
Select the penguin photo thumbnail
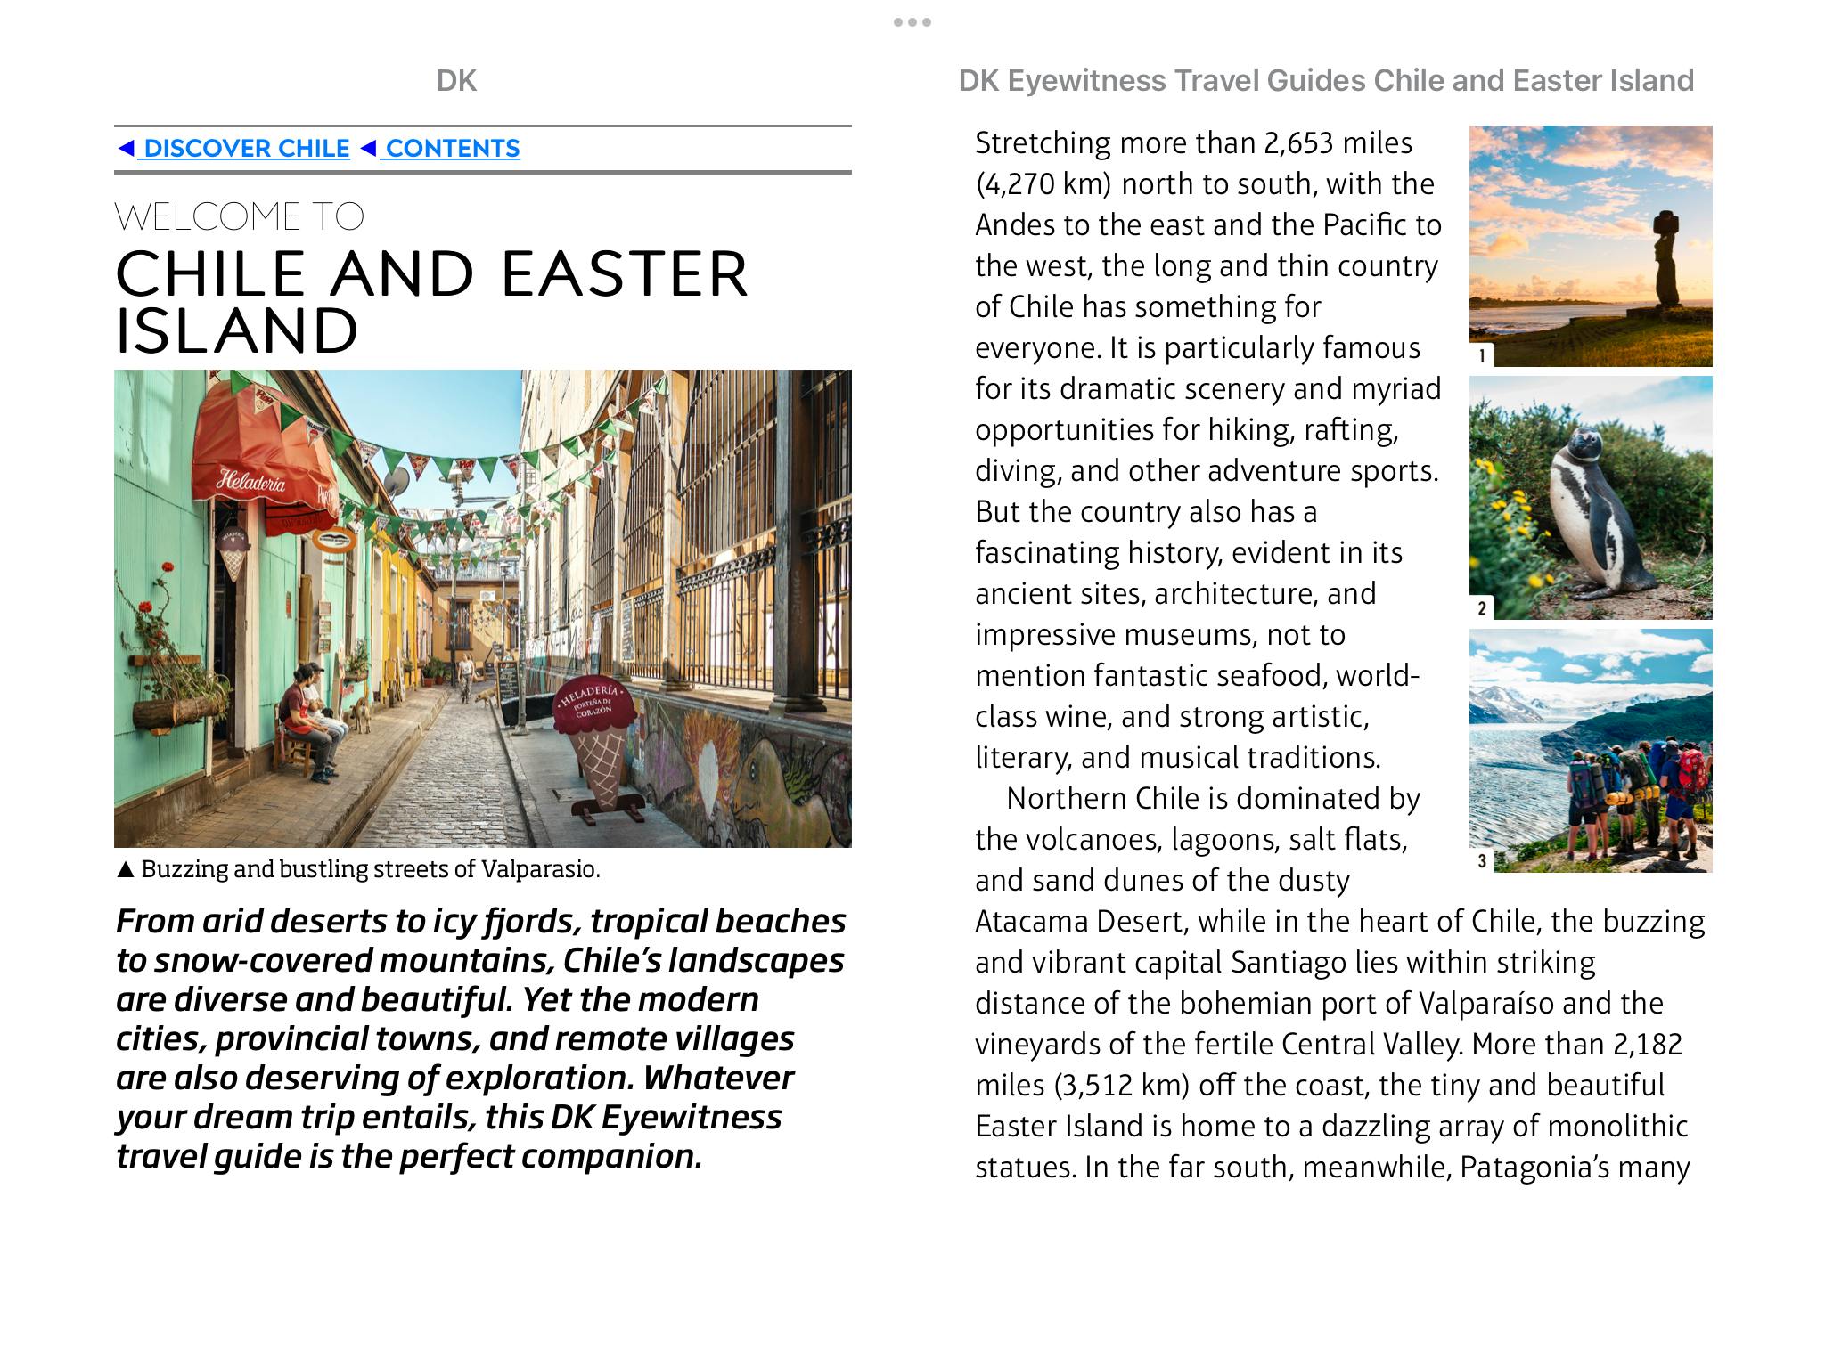tap(1590, 497)
